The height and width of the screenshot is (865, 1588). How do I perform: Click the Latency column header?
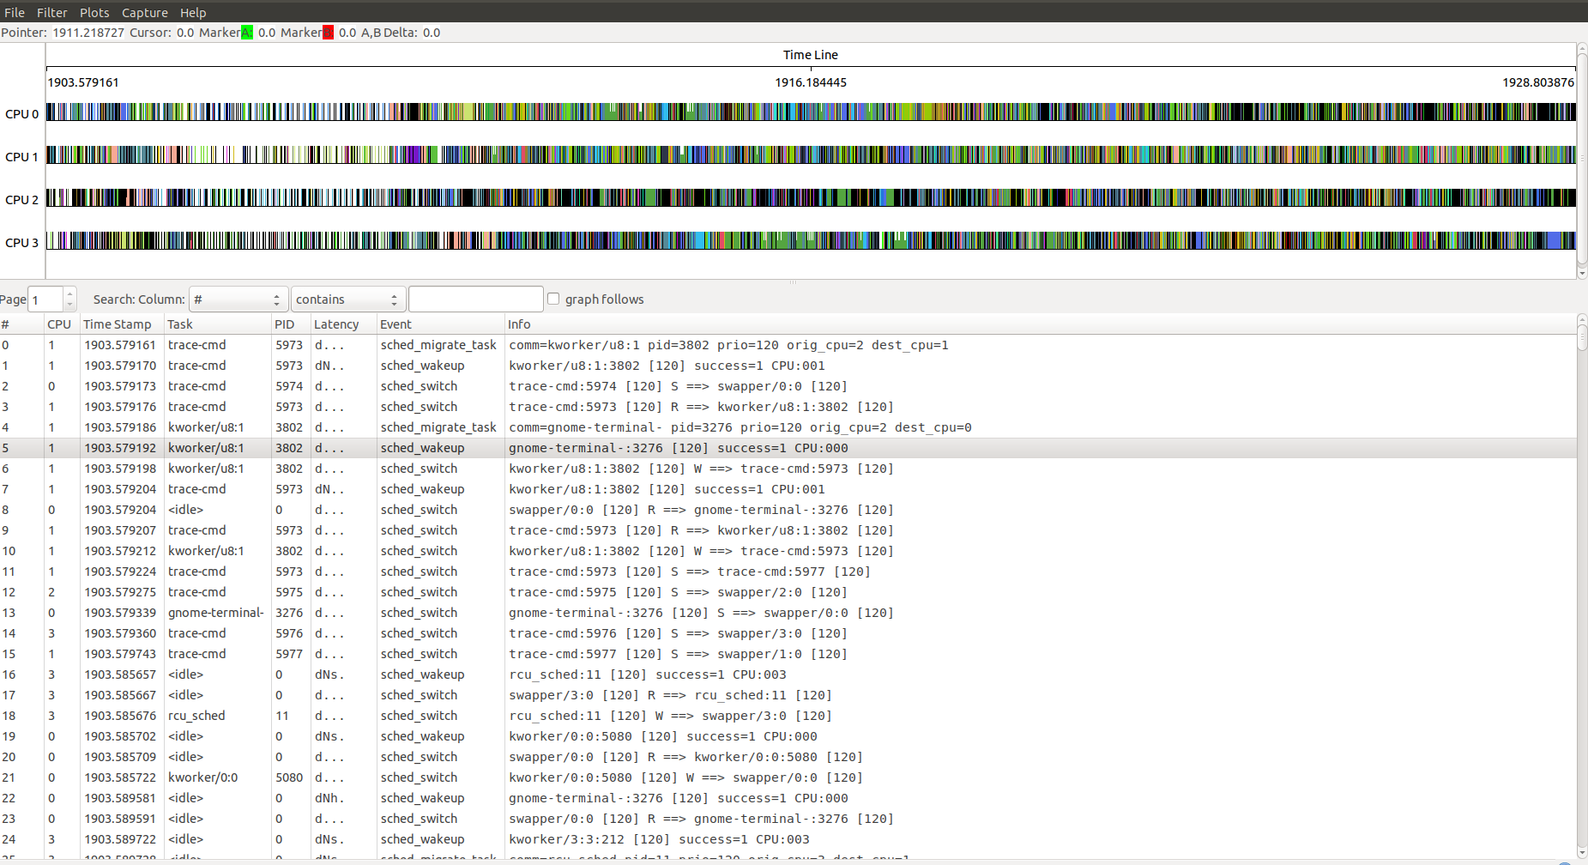pyautogui.click(x=335, y=324)
